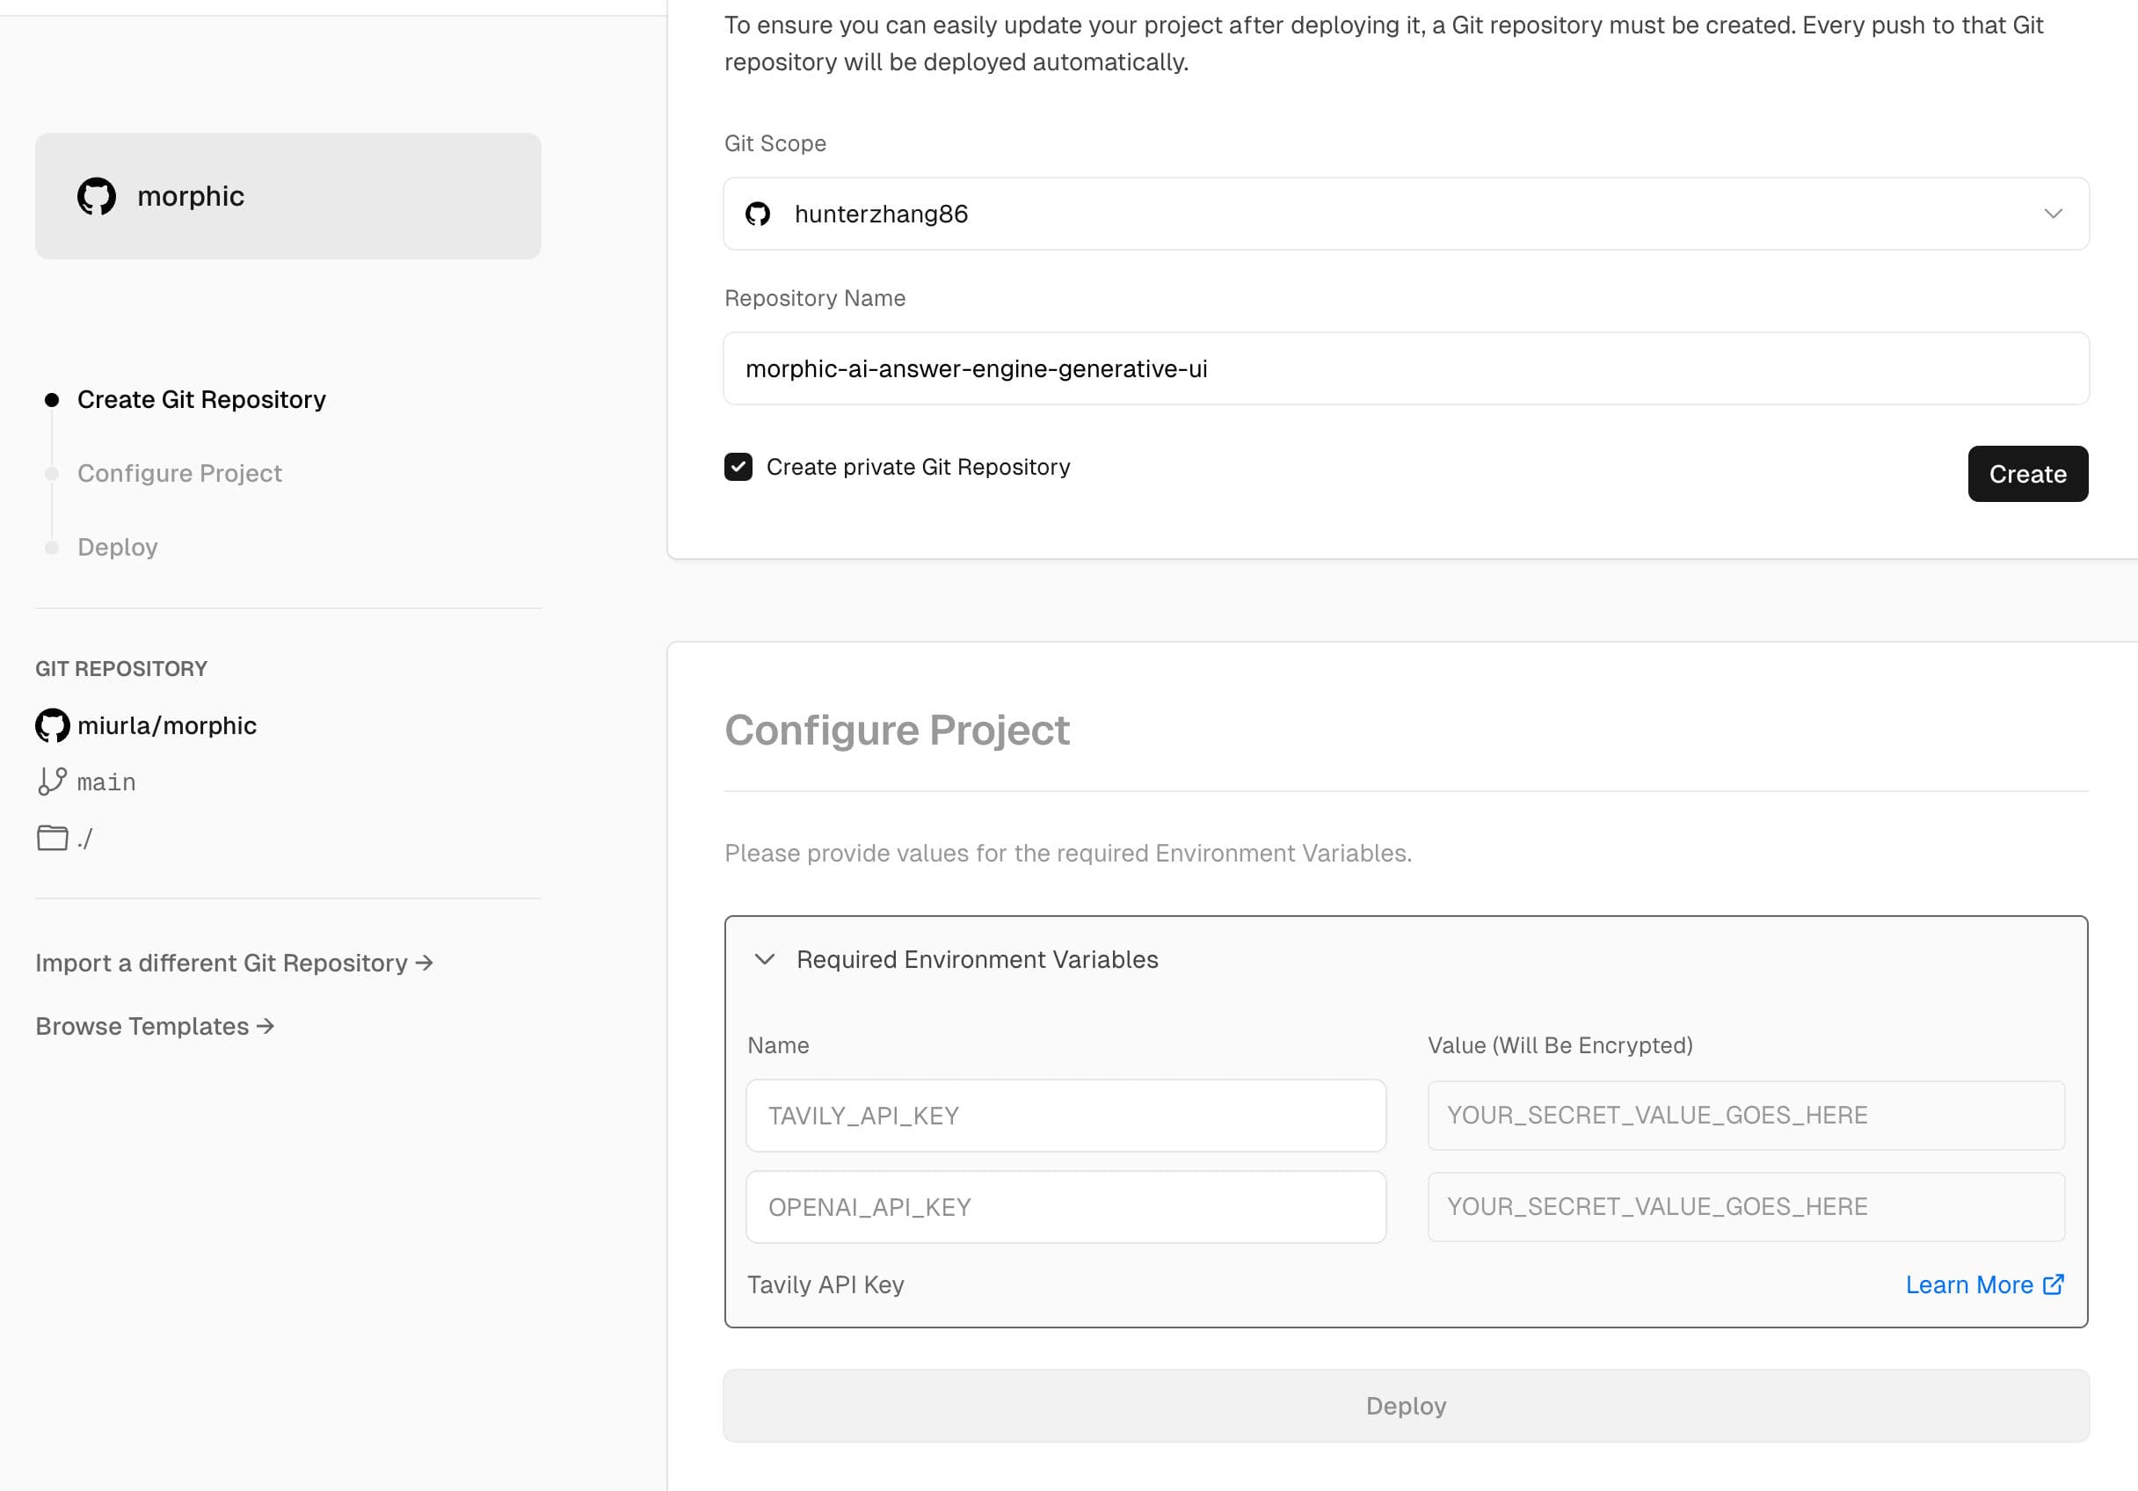Click the branch icon beside main

(x=52, y=782)
